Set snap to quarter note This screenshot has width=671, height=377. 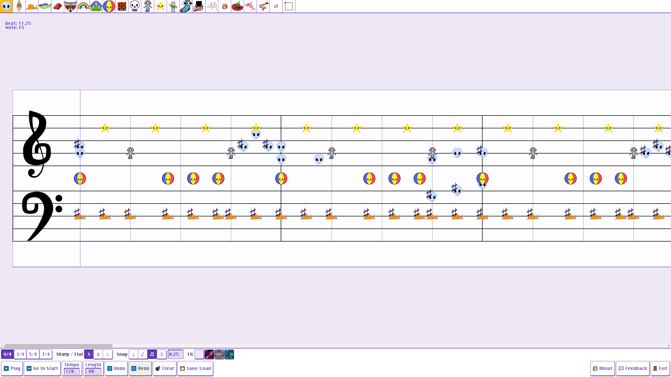133,354
